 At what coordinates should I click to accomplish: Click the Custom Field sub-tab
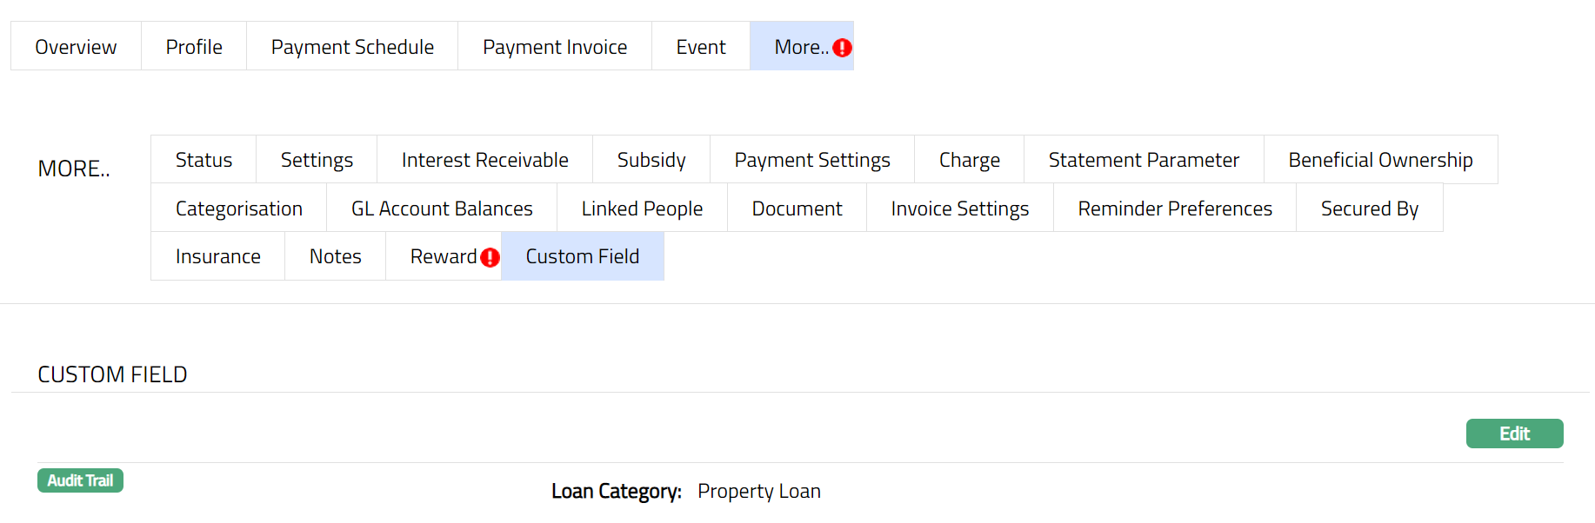583,256
